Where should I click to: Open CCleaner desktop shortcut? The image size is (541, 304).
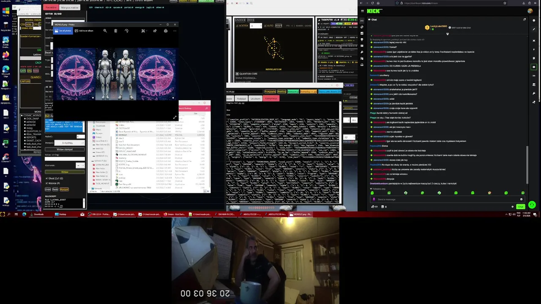5,157
